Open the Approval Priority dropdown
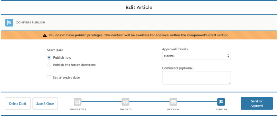The height and width of the screenshot is (116, 278). [196, 56]
